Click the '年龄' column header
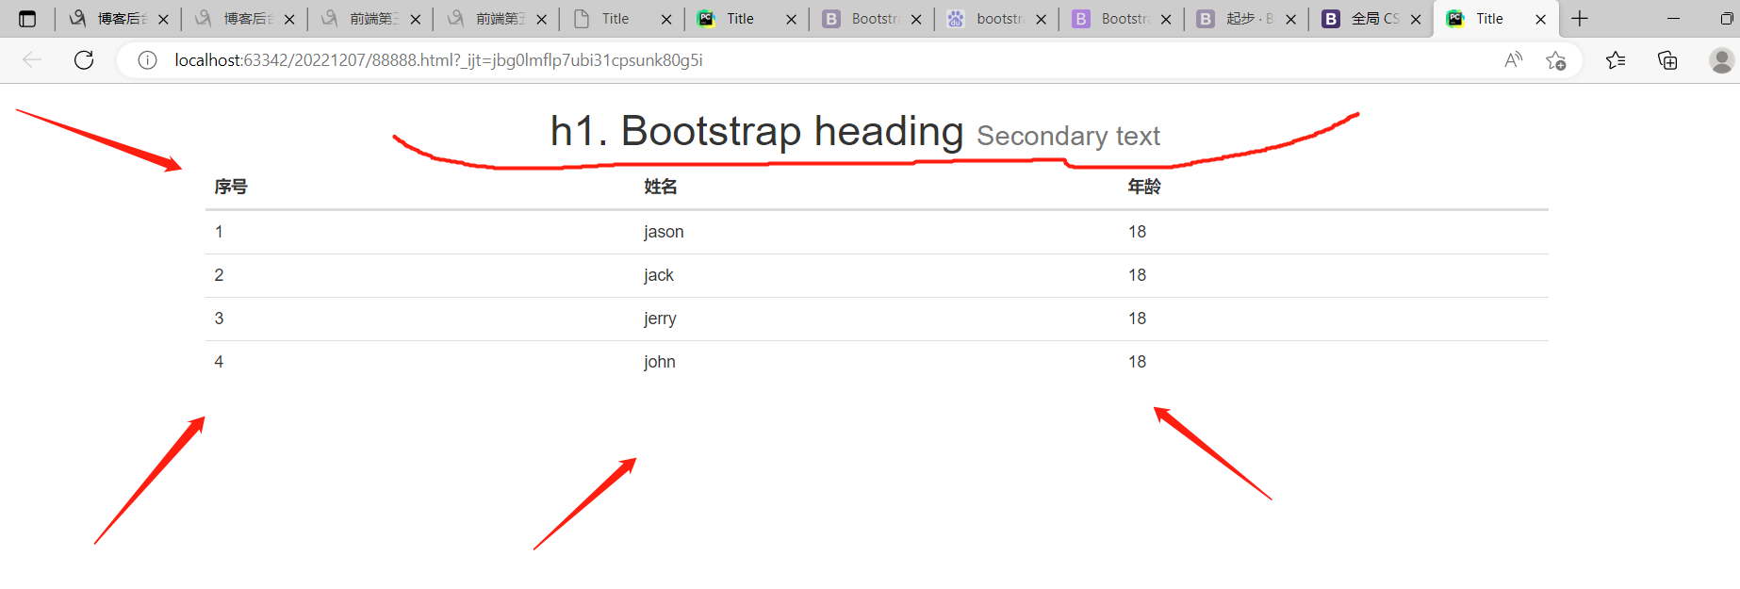The image size is (1740, 589). coord(1144,187)
